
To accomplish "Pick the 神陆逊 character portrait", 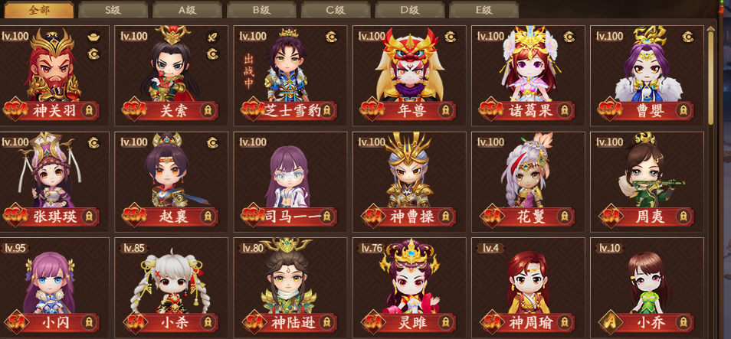I will (x=289, y=275).
